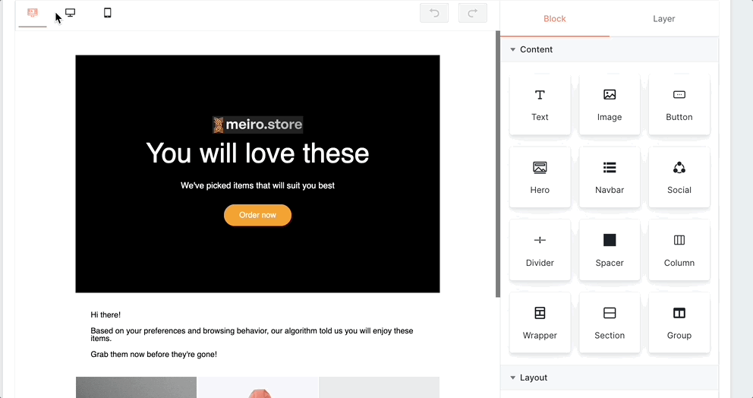Open the Layer tab
The width and height of the screenshot is (753, 398).
[x=663, y=19]
